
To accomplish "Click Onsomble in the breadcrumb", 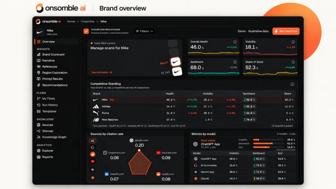I will coord(87,21).
